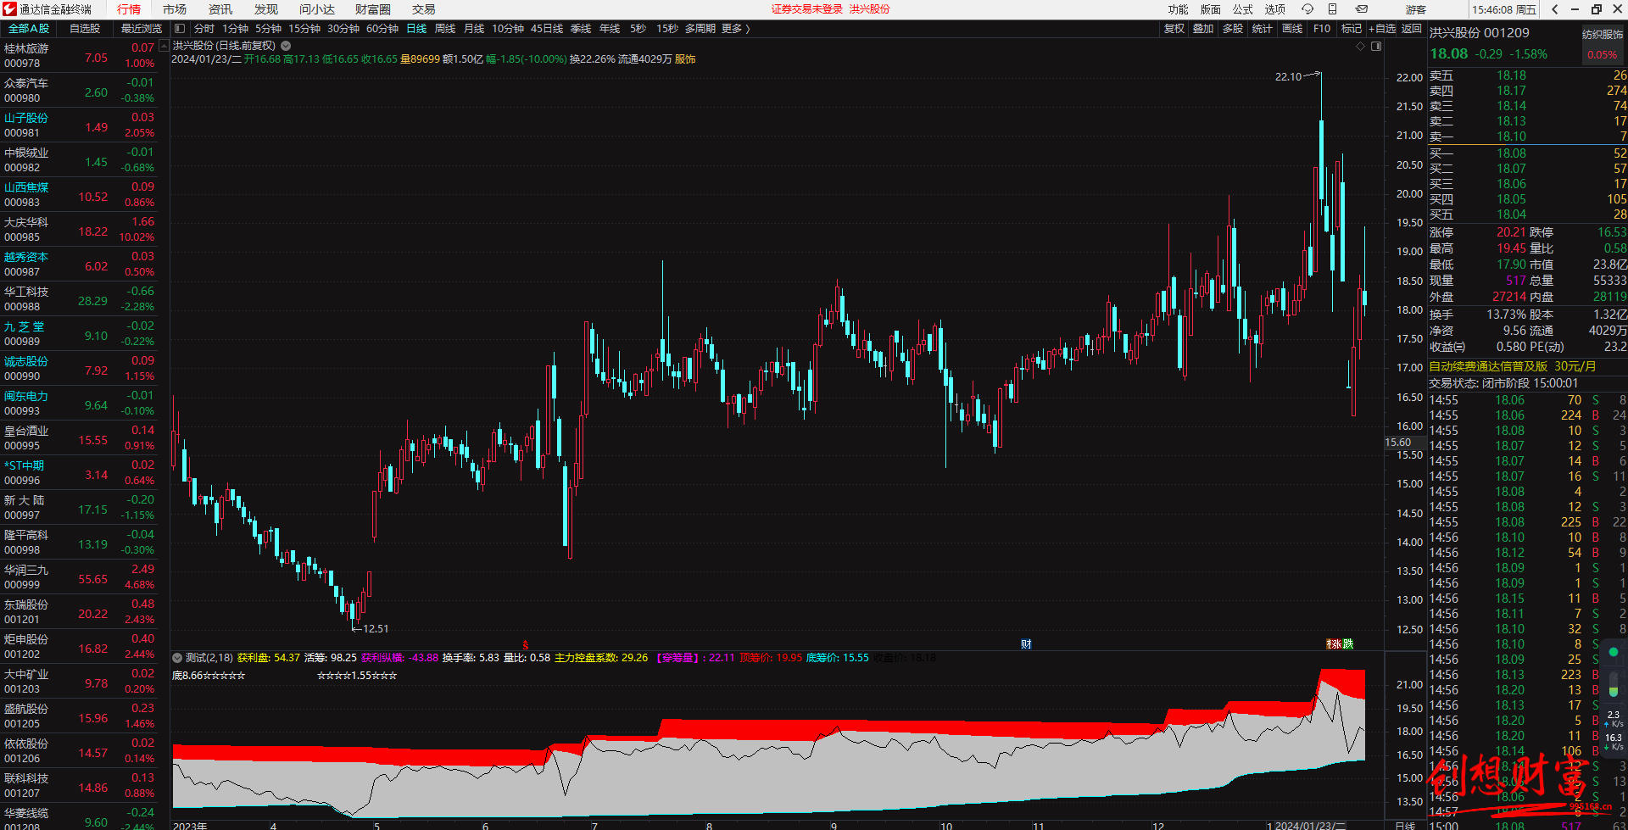Open F10 company info
The image size is (1628, 830).
(x=1322, y=29)
